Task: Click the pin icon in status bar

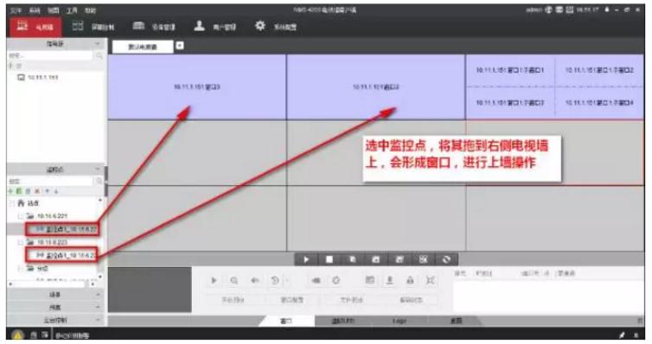Action: 622,334
